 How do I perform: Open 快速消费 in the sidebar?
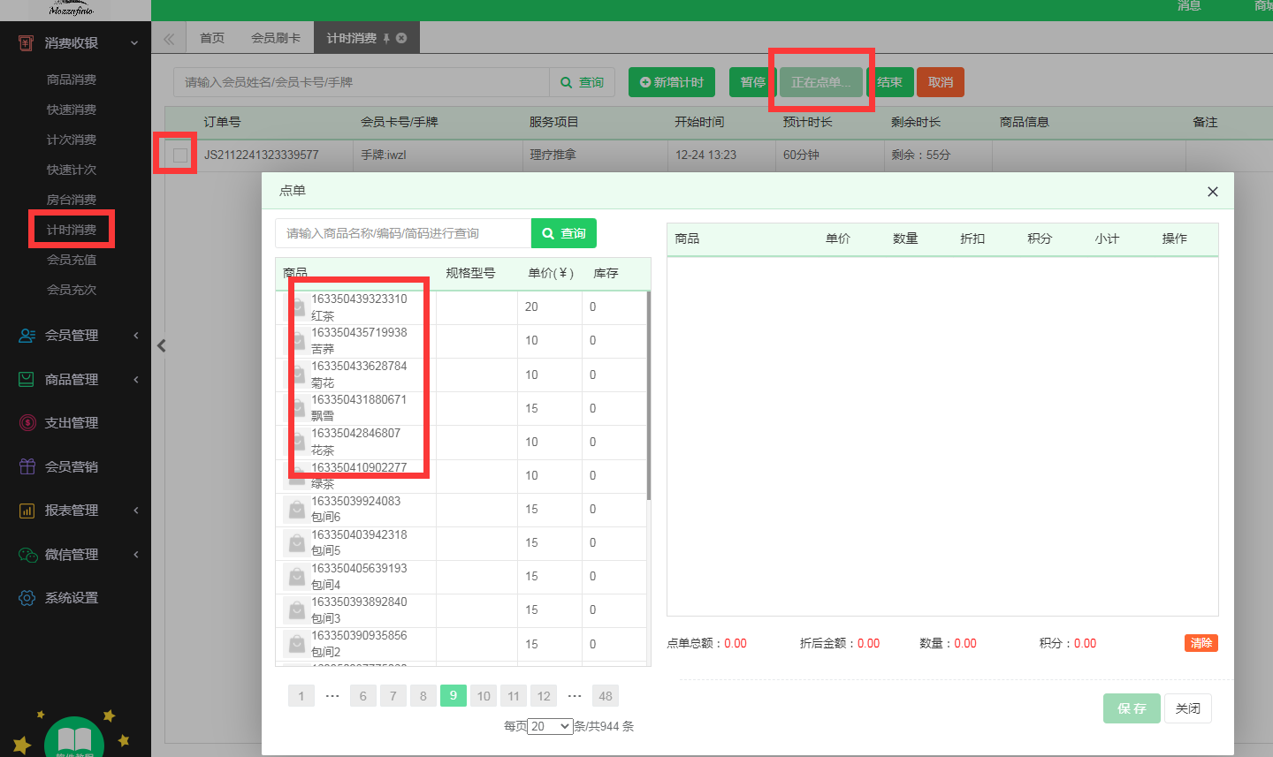pos(72,110)
